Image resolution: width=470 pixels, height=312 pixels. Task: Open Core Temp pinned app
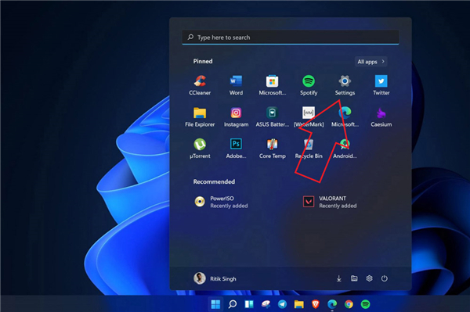point(272,149)
